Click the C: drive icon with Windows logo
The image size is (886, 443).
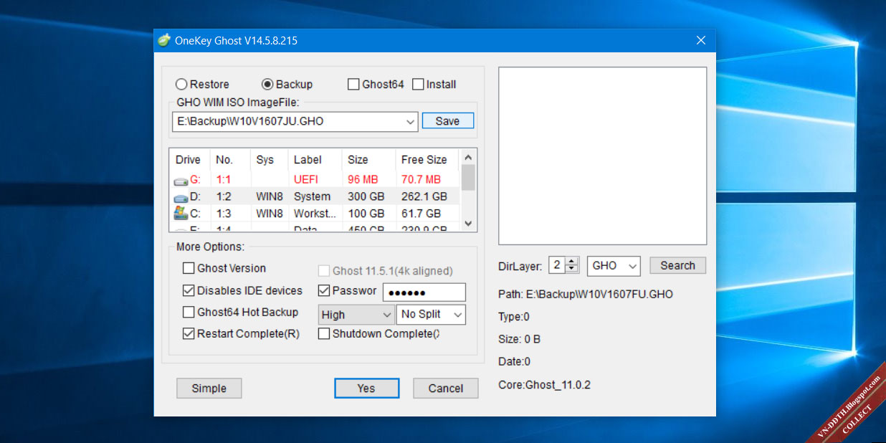[x=180, y=213]
